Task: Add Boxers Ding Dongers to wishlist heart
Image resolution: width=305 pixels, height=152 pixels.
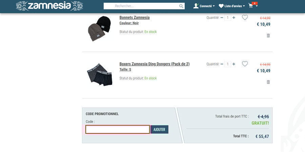Action: [245, 64]
